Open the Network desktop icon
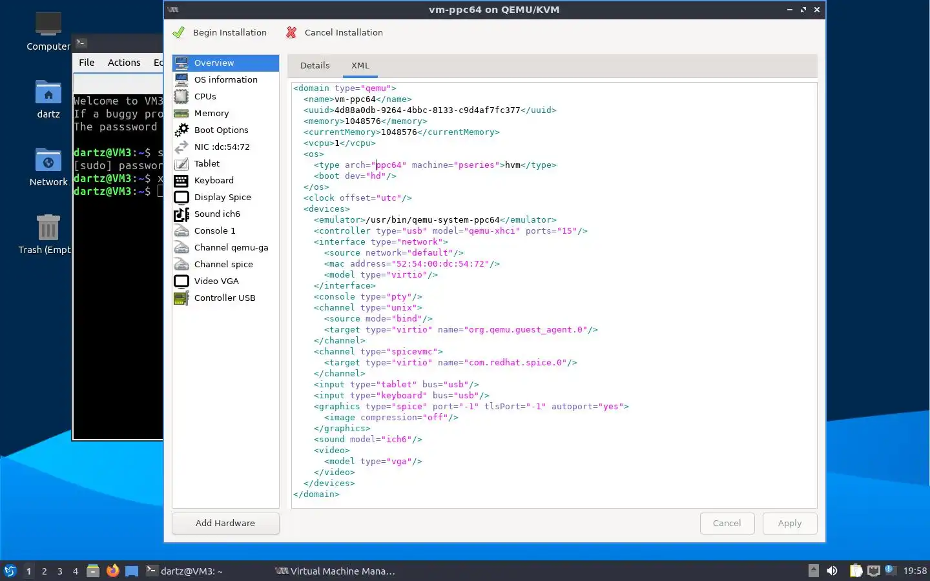The image size is (930, 581). (x=48, y=160)
